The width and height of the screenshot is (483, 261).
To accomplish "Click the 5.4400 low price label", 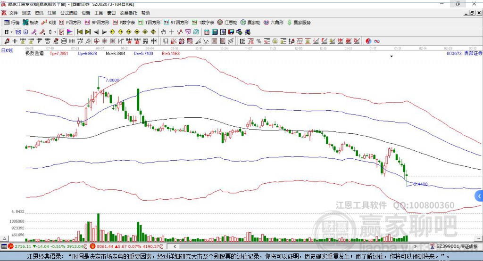I will (x=420, y=184).
